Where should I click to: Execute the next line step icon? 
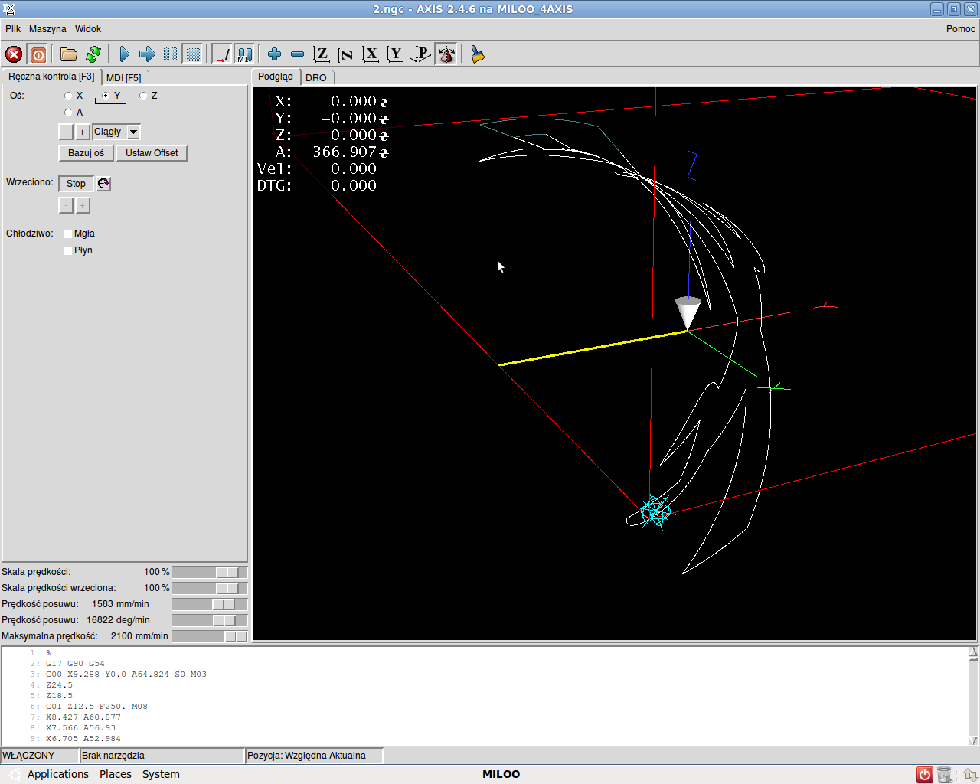(x=147, y=54)
